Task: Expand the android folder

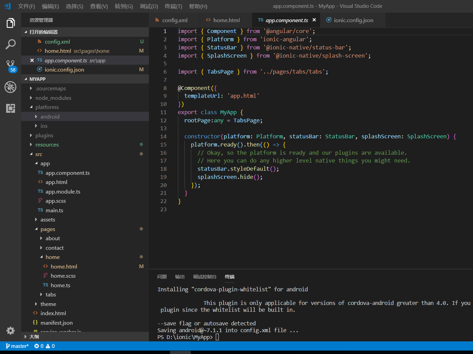Action: click(50, 117)
